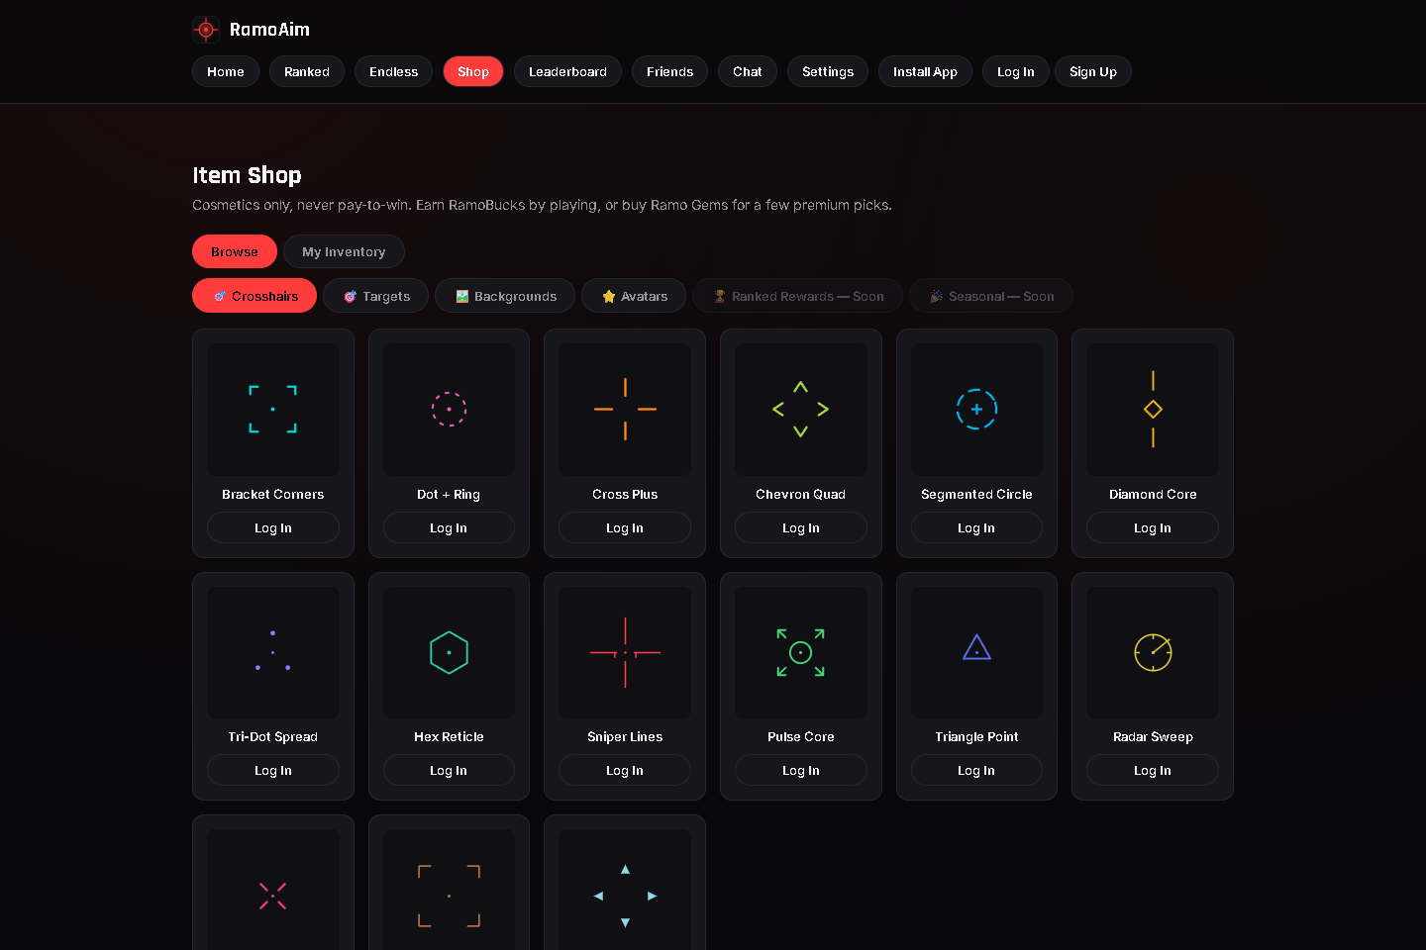Switch to the Browse tab
The width and height of the screenshot is (1426, 950).
pyautogui.click(x=235, y=251)
